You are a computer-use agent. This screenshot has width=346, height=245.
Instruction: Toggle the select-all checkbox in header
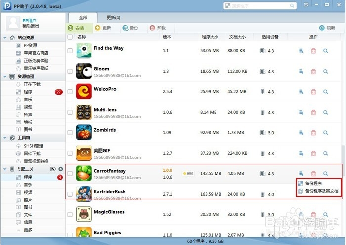coord(70,37)
